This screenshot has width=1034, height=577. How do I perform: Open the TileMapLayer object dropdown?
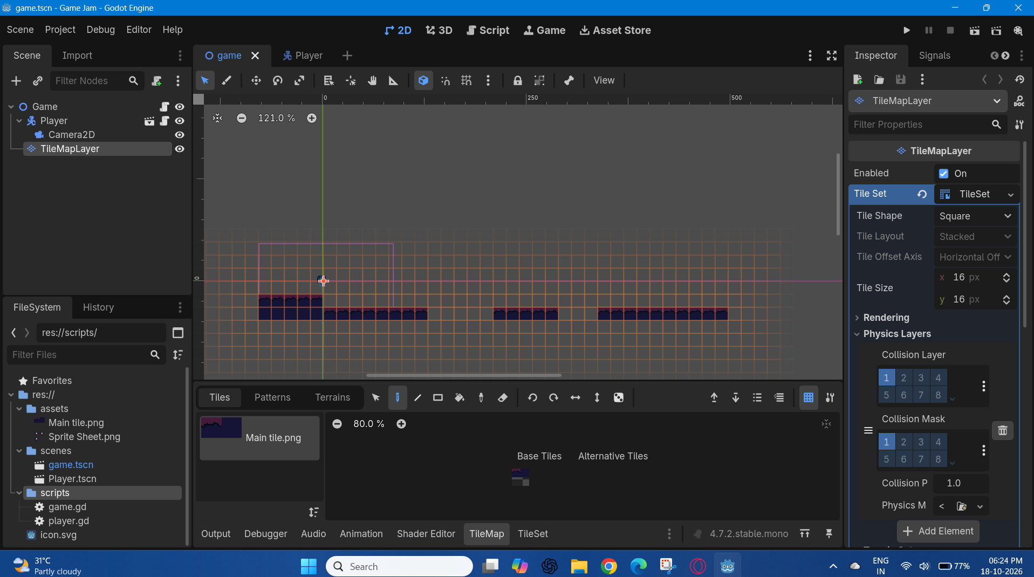[x=928, y=101]
